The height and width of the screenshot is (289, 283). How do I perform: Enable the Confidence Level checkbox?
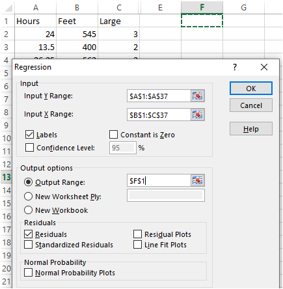click(29, 148)
